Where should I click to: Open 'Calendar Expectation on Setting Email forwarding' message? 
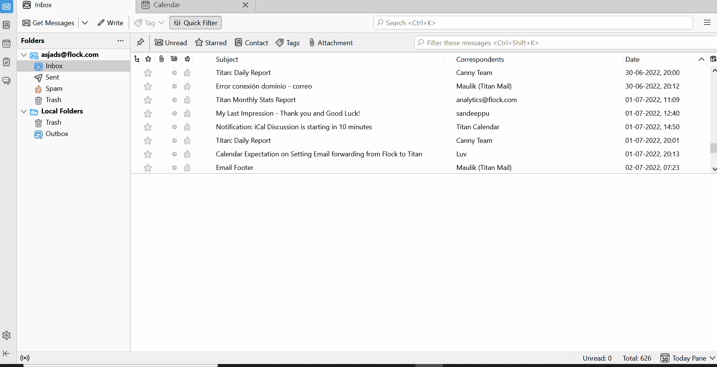tap(319, 154)
